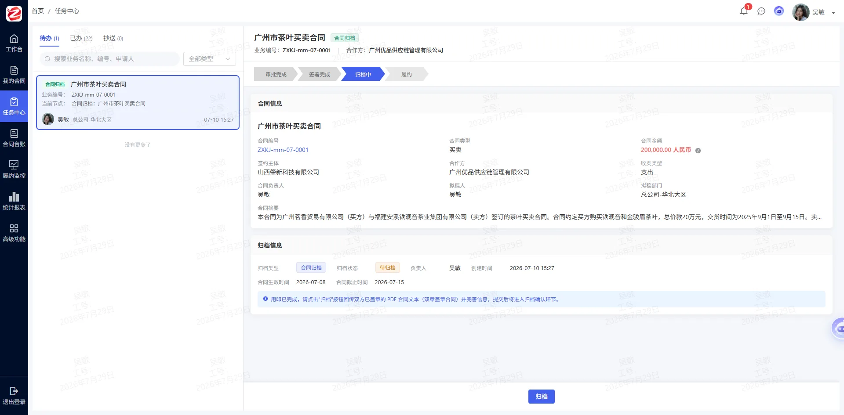This screenshot has height=415, width=844.
Task: Open 履约监控 sidebar item
Action: click(x=14, y=170)
